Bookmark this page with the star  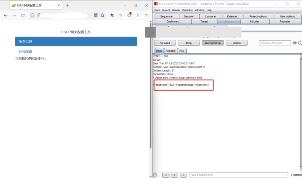coord(103,15)
